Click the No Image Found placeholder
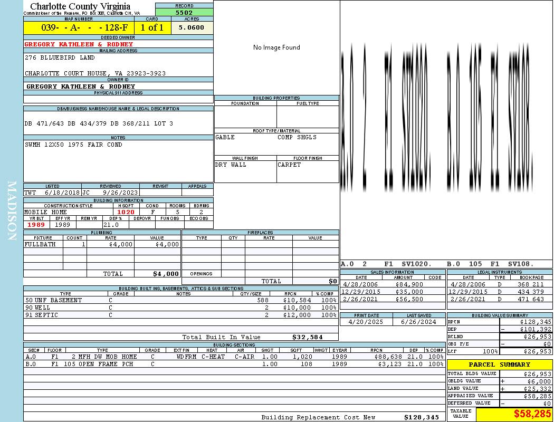554x422 pixels. [276, 47]
